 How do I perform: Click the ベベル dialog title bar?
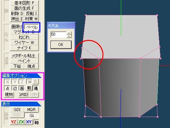pos(61,25)
